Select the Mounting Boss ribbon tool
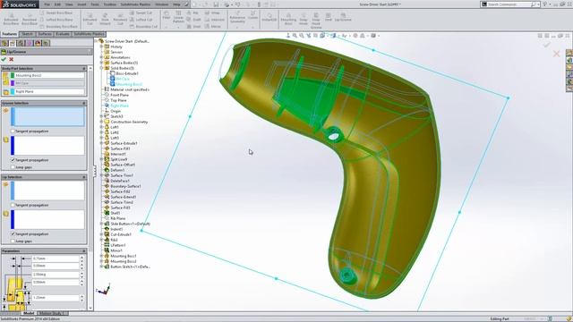 click(288, 19)
